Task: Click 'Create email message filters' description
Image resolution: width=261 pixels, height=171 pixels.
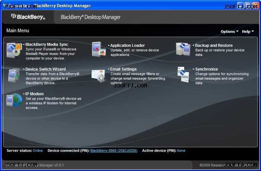Action: [138, 78]
